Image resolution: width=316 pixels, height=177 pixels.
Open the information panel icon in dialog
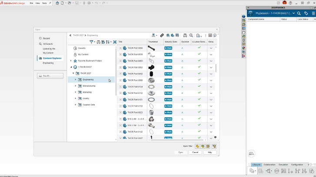[x=215, y=36]
